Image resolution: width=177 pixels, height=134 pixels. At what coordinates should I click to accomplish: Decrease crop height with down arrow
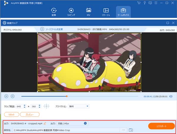pos(40,107)
